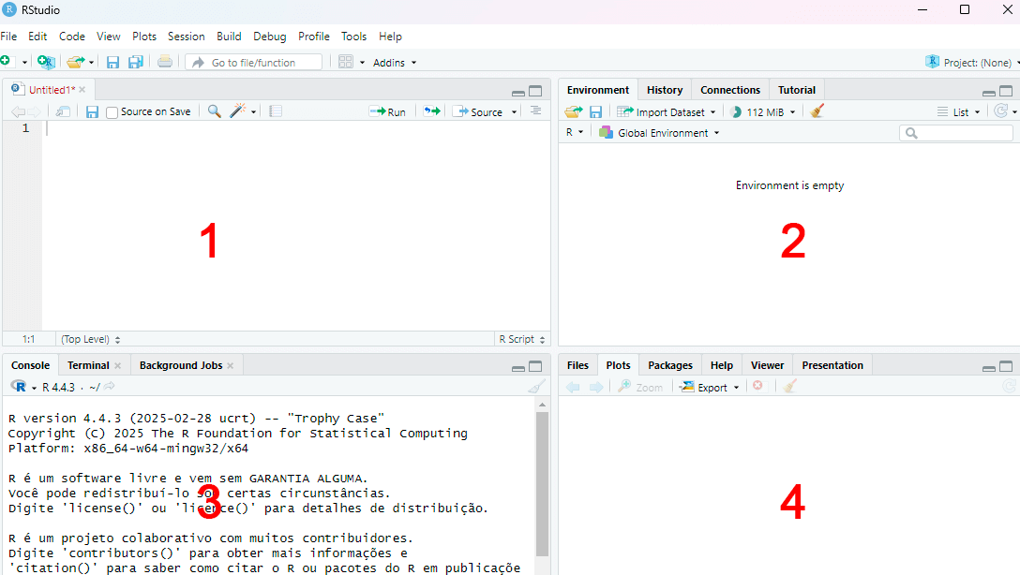The image size is (1020, 575).
Task: Save the Untitled1 script in editor toolbar
Action: (93, 111)
